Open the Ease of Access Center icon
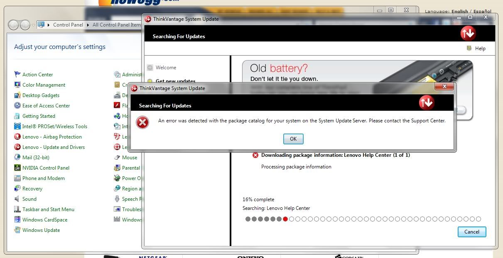 [x=17, y=106]
